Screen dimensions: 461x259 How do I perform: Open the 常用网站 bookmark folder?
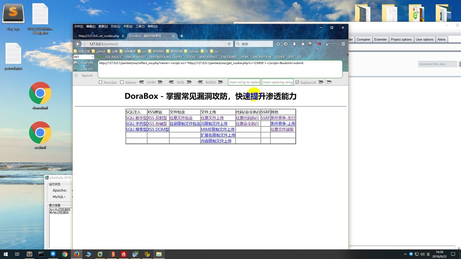point(156,51)
